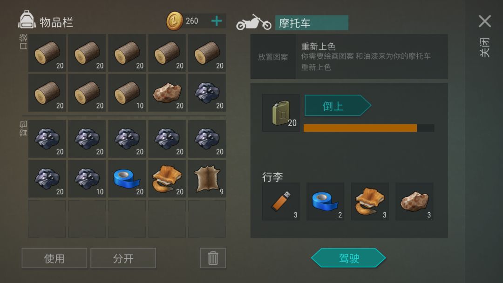Click the 使用 use button
This screenshot has height=283, width=503.
coord(54,258)
